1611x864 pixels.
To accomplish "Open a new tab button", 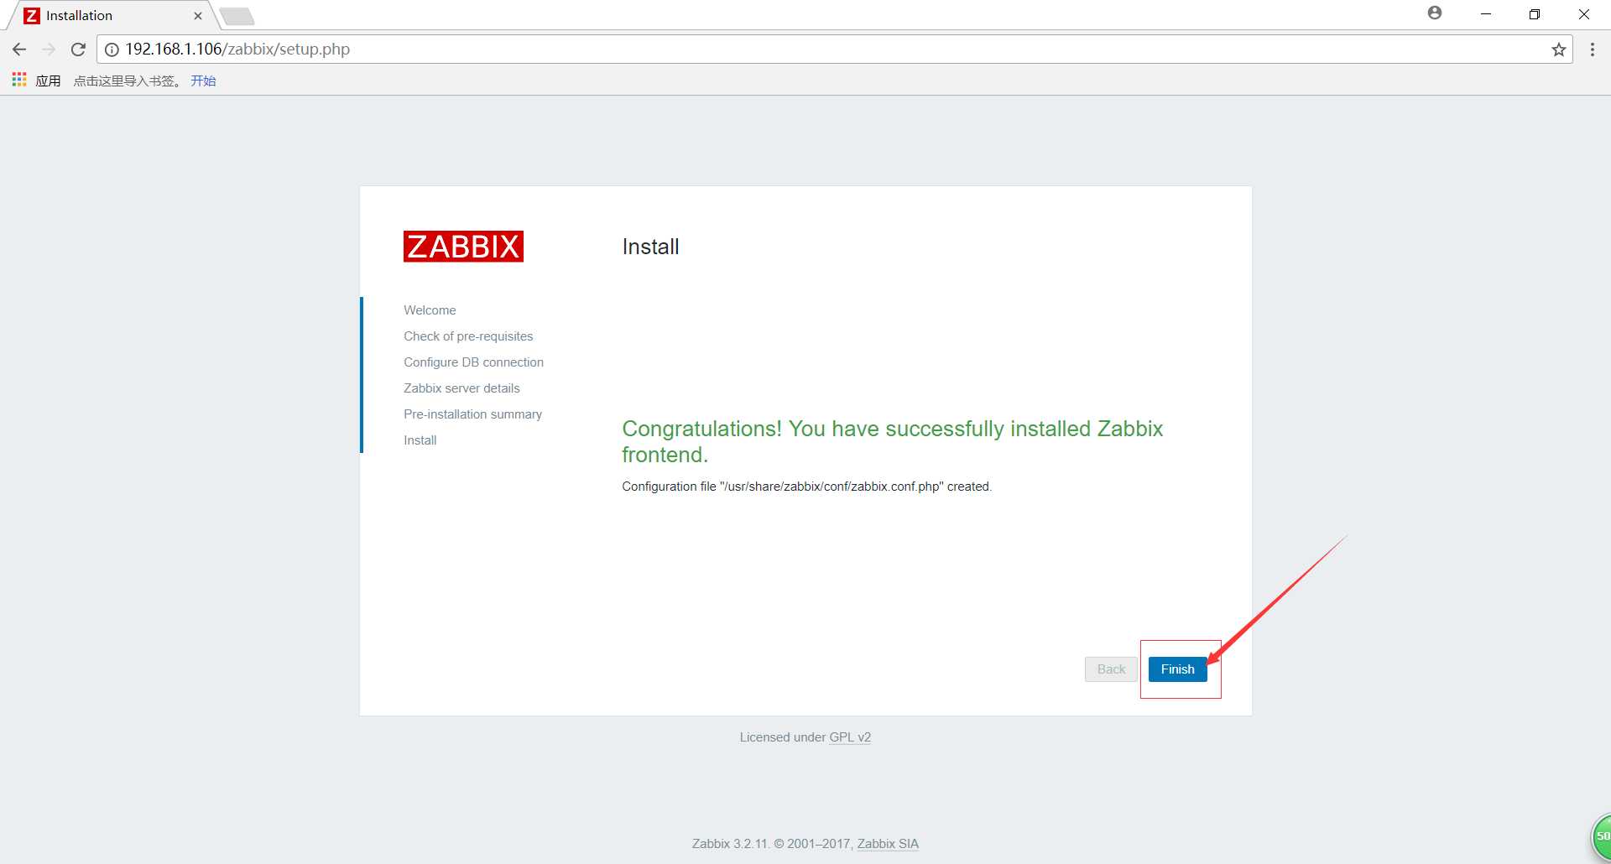I will (x=237, y=16).
